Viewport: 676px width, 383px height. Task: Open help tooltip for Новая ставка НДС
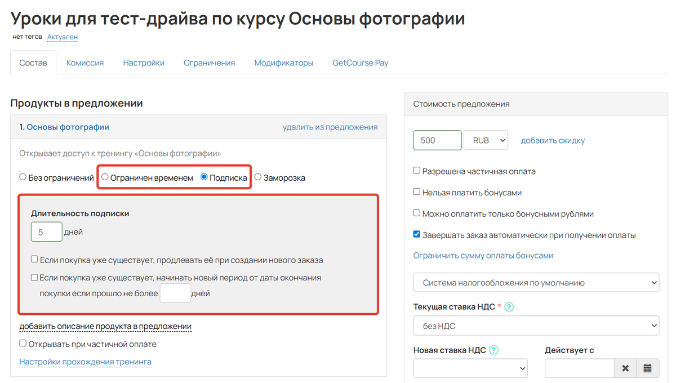[493, 350]
